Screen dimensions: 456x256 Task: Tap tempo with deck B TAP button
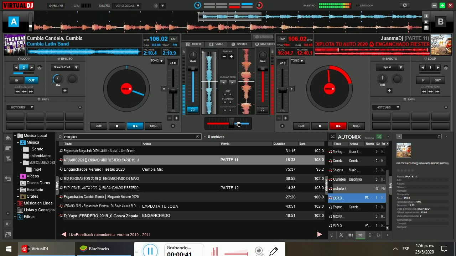click(282, 39)
